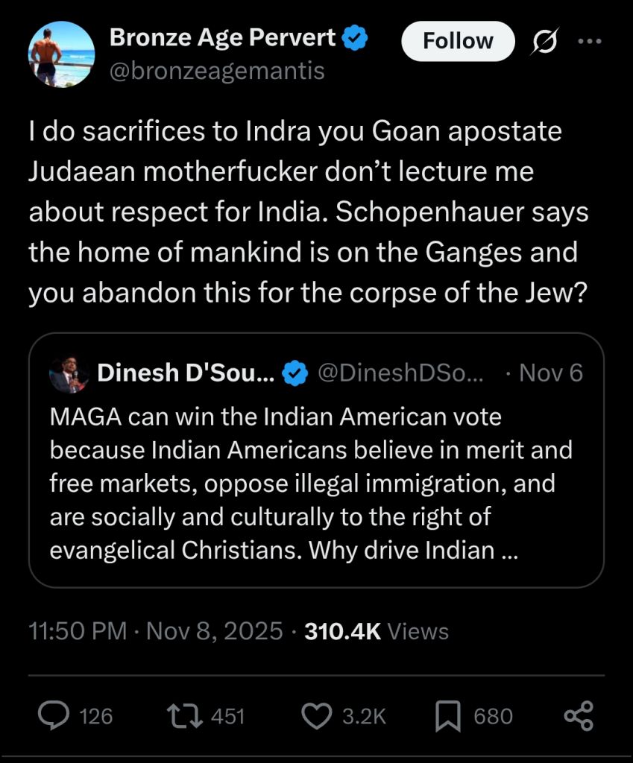The width and height of the screenshot is (633, 763).
Task: Bookmark the post with the bookmark icon
Action: 447,716
